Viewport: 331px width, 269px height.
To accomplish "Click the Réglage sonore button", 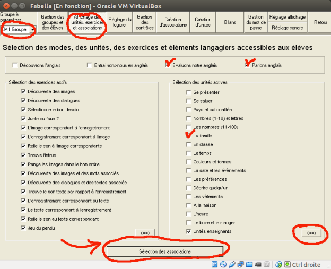I will click(x=288, y=28).
